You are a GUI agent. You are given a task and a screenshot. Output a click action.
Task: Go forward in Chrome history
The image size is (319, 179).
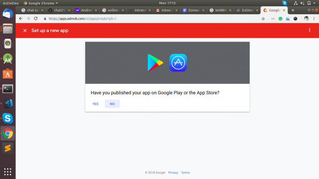[28, 19]
